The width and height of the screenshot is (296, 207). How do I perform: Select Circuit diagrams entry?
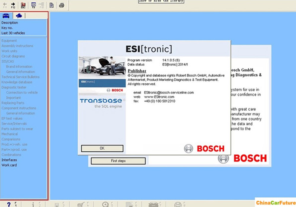13,56
